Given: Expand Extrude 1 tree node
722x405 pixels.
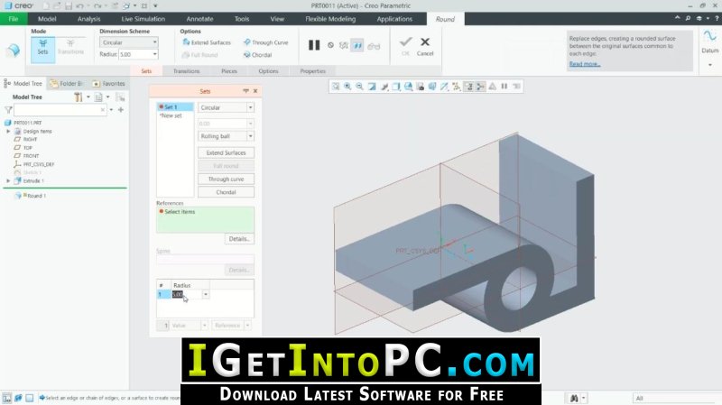Looking at the screenshot, I should pos(8,181).
